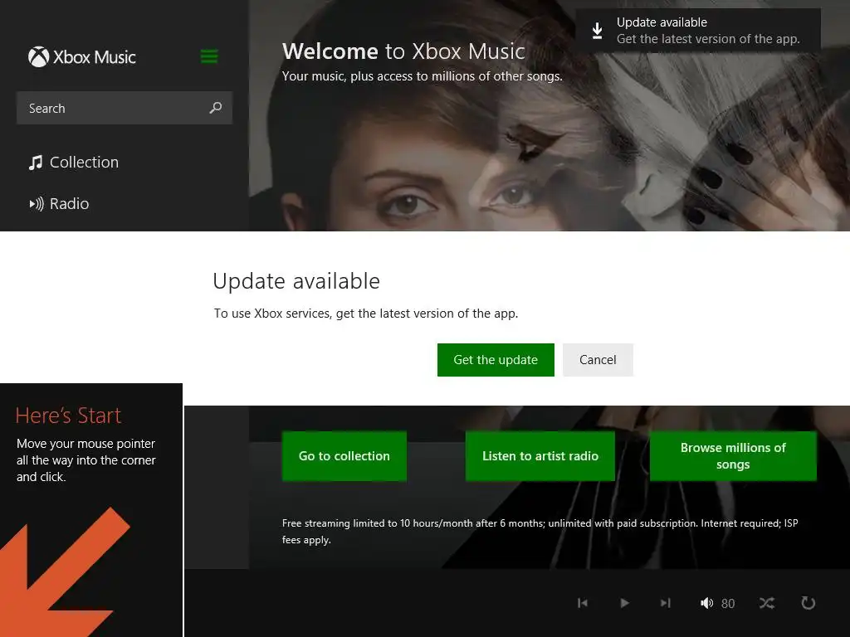
Task: Click Browse millions of songs button
Action: [733, 456]
